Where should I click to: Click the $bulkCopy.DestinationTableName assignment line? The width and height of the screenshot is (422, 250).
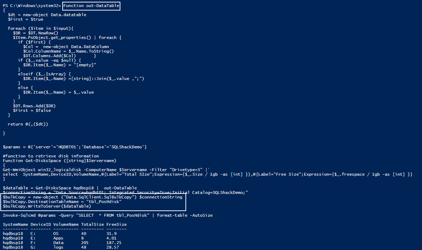pyautogui.click(x=62, y=202)
